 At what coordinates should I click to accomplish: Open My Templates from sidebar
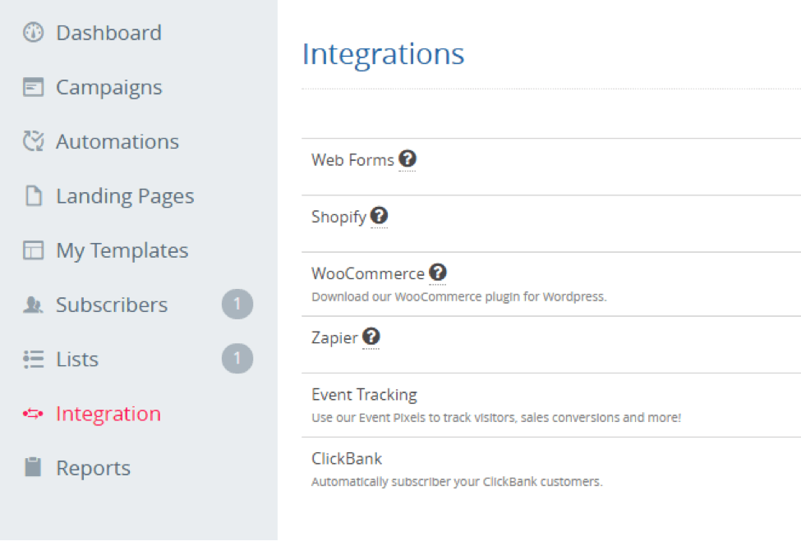pos(122,250)
